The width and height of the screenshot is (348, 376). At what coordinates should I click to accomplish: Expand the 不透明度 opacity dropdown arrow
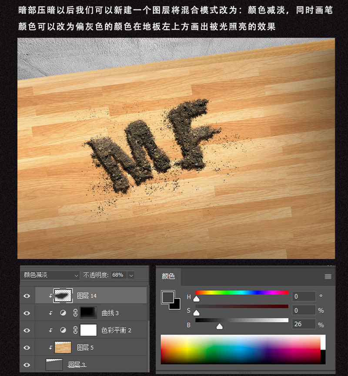tap(130, 275)
